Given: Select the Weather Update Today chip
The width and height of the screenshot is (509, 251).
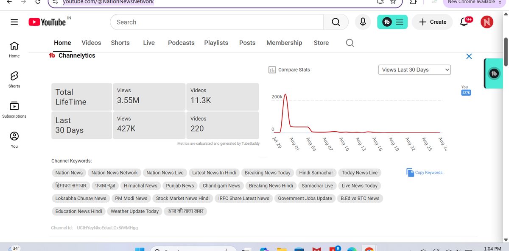Looking at the screenshot, I should point(135,211).
